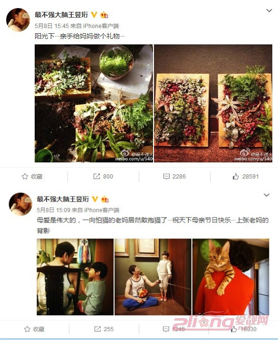
Task: Open the first post's options chevron
Action: 269,10
